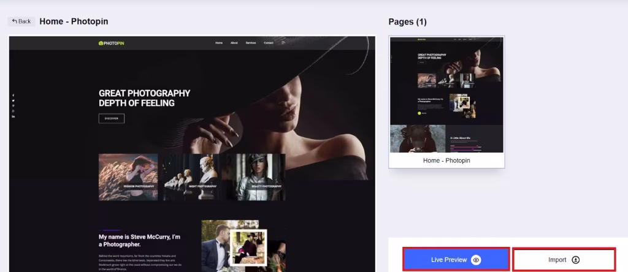Screen dimensions: 628x272
Task: Click Contact in the preview navigation
Action: pos(269,43)
